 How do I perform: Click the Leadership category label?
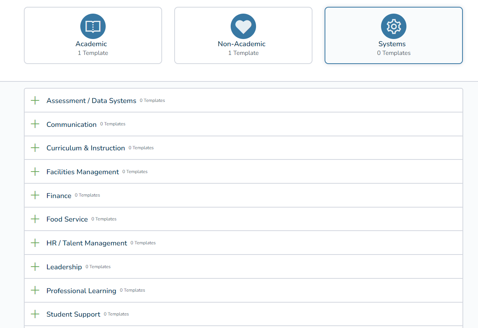pyautogui.click(x=64, y=267)
